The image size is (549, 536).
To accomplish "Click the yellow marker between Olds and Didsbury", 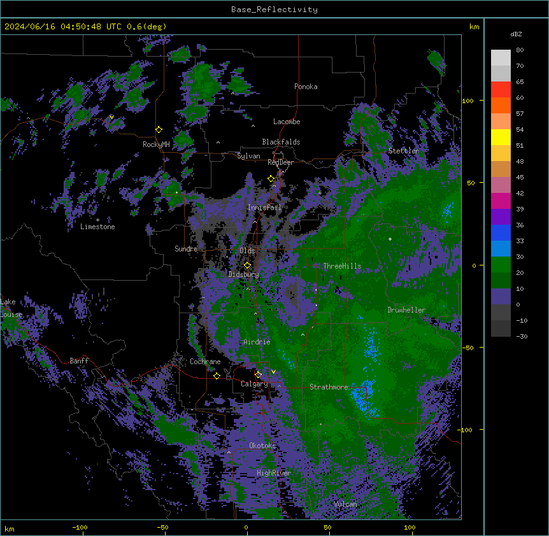I will 247,265.
